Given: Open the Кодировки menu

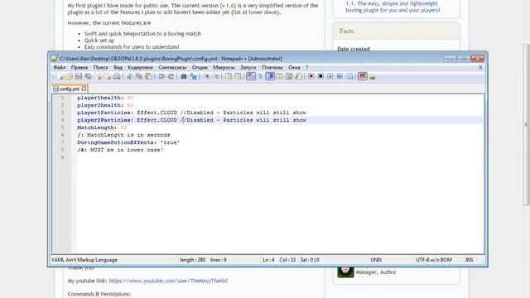Looking at the screenshot, I should [x=140, y=68].
